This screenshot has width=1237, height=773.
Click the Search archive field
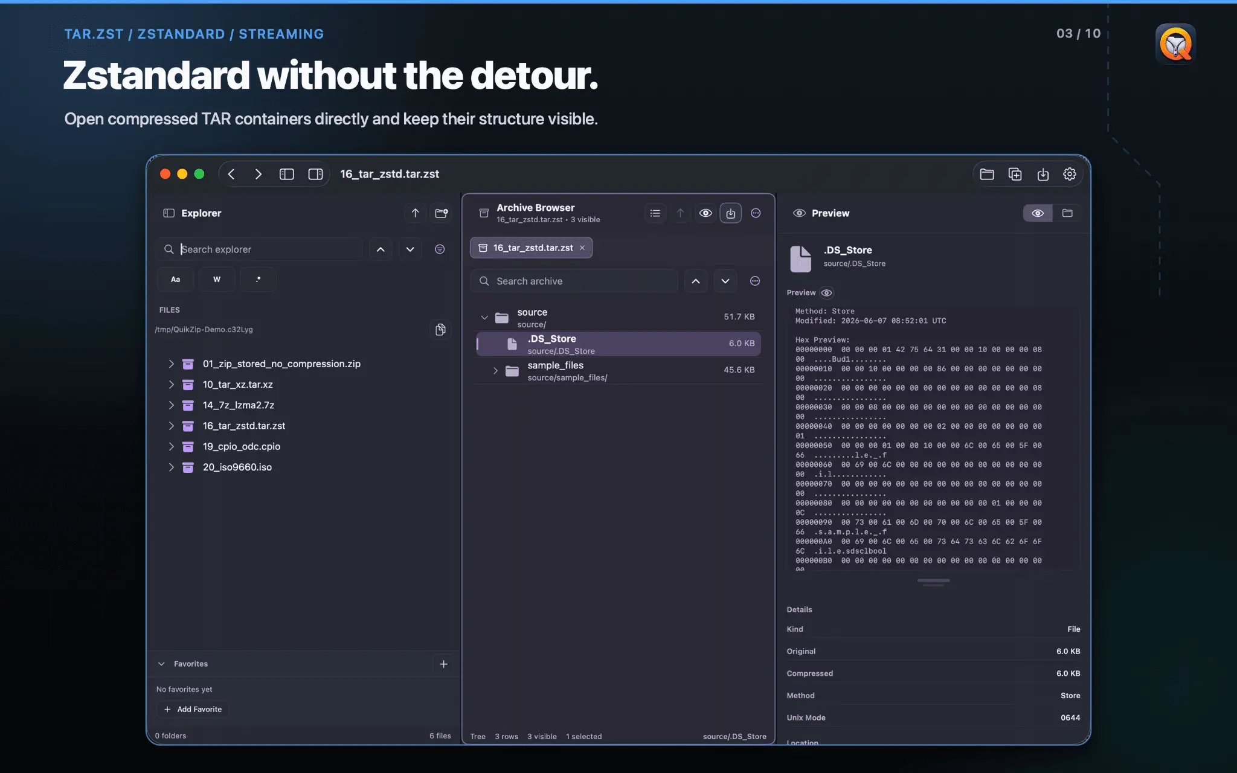(574, 281)
